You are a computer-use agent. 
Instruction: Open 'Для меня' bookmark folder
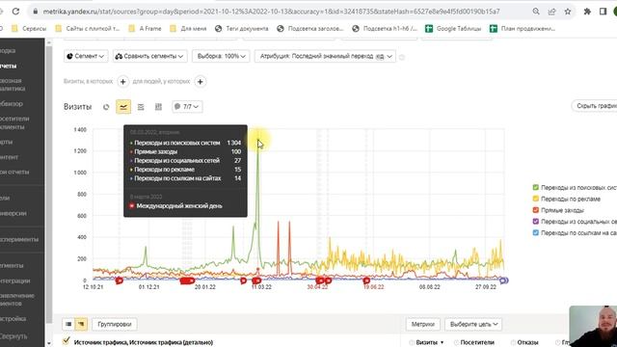tap(188, 28)
